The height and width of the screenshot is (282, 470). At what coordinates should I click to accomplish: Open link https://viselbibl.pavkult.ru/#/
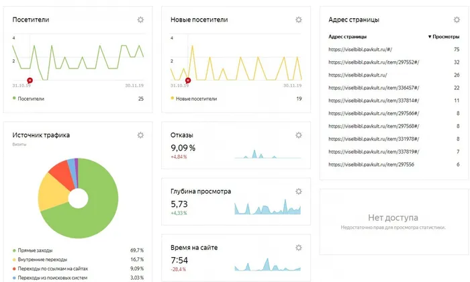click(361, 50)
